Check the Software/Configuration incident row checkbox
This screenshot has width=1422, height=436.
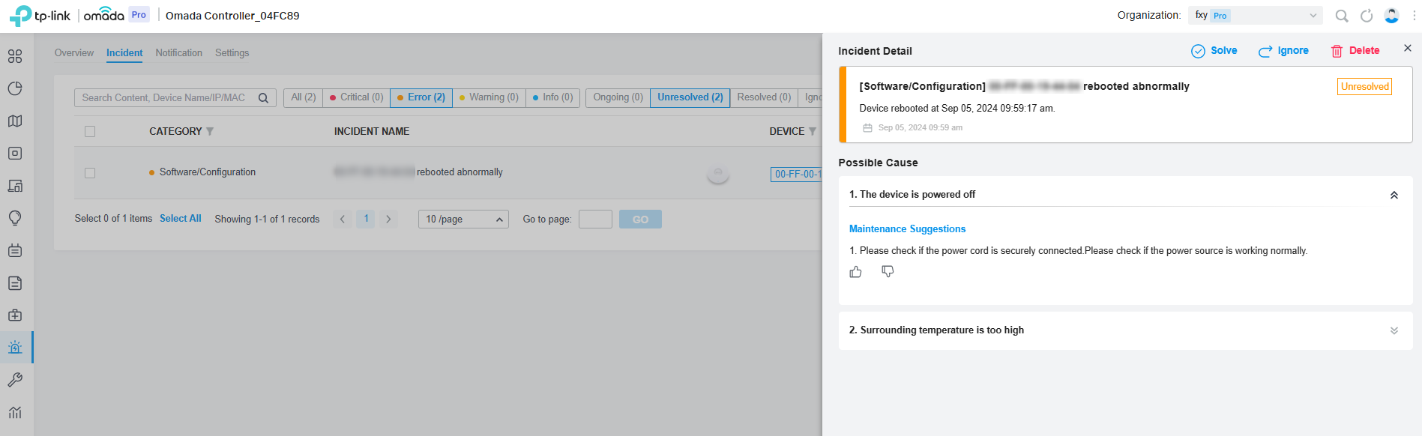(90, 173)
